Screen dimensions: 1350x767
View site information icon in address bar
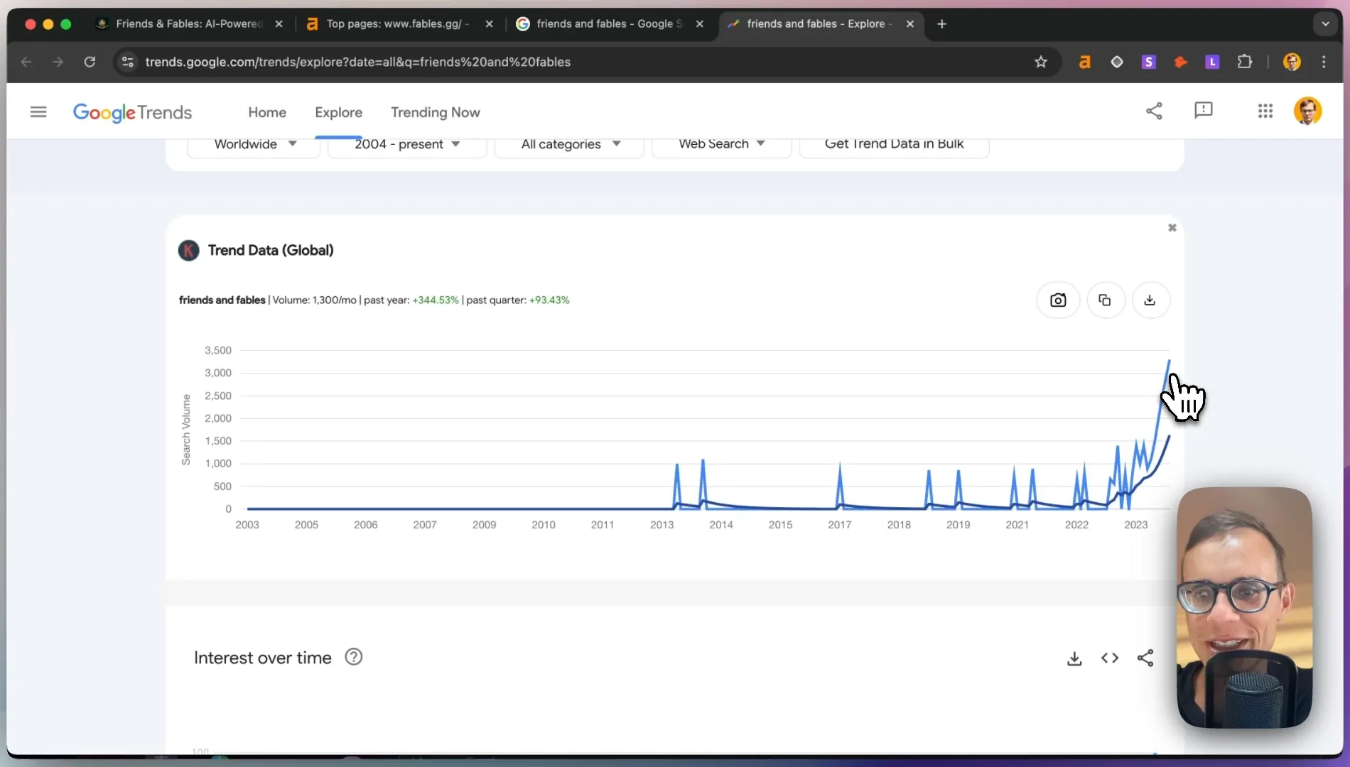(x=128, y=62)
